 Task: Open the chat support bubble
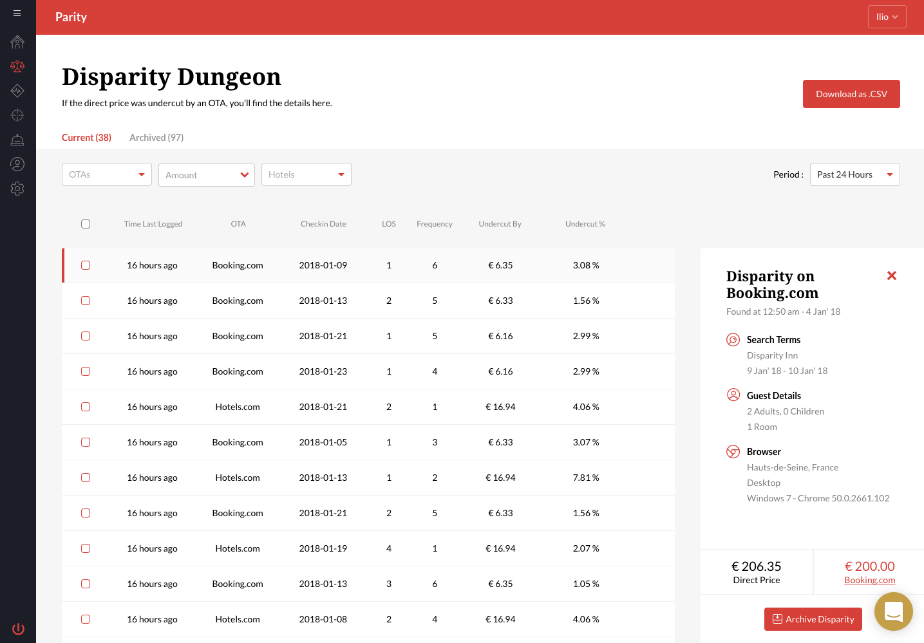pos(893,611)
